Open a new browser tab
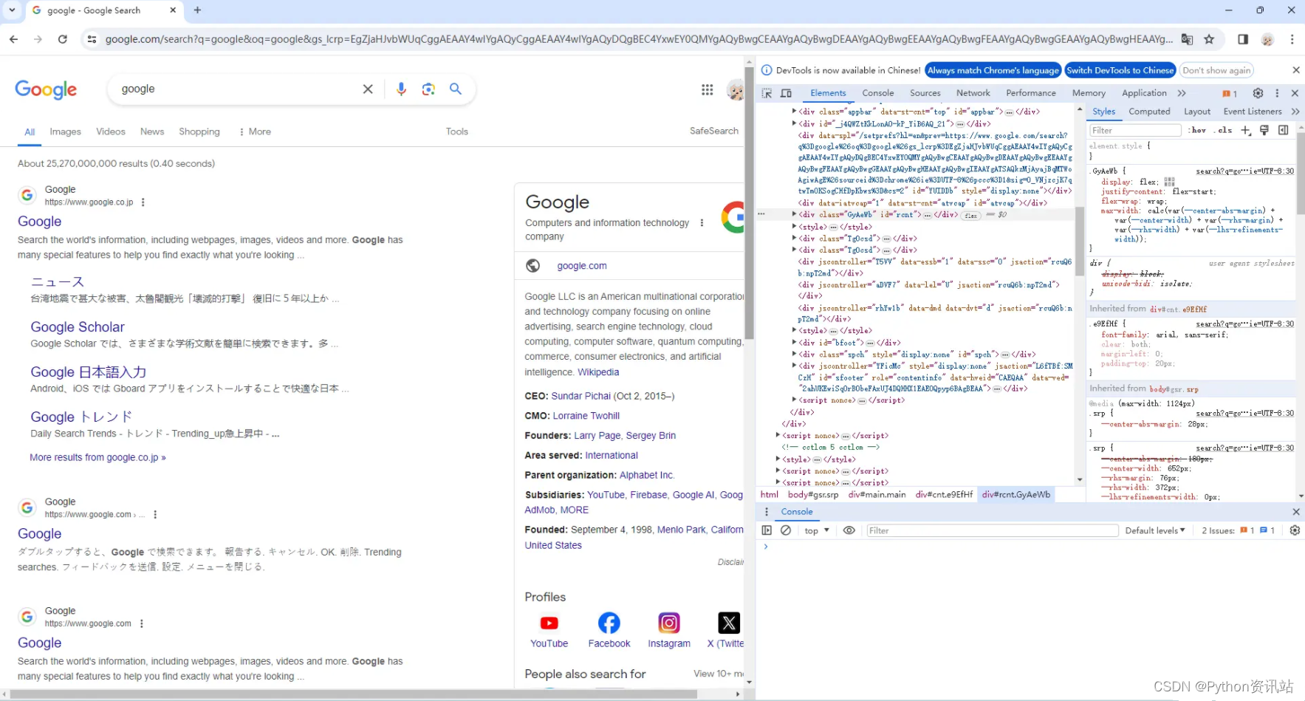Image resolution: width=1305 pixels, height=701 pixels. tap(197, 10)
